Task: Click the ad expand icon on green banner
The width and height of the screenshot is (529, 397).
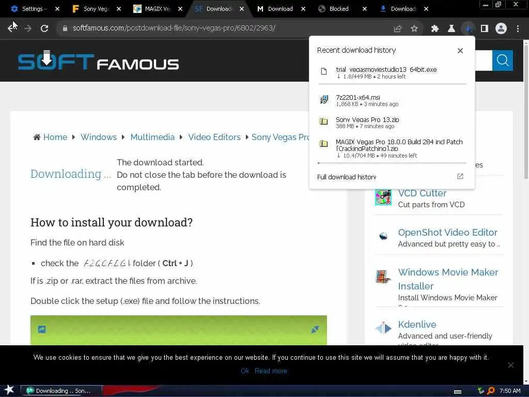Action: coord(315,329)
